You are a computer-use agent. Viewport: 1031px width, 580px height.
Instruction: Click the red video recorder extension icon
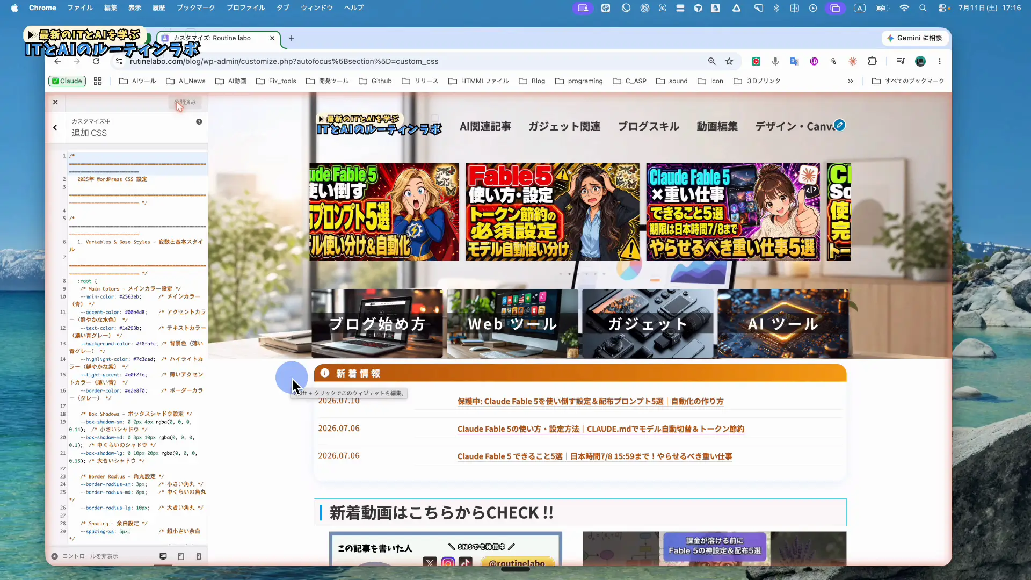(x=756, y=61)
